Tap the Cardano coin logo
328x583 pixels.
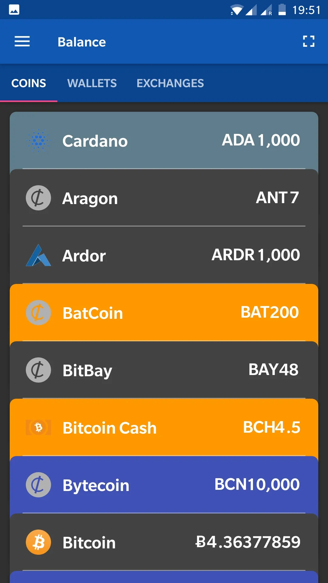38,141
